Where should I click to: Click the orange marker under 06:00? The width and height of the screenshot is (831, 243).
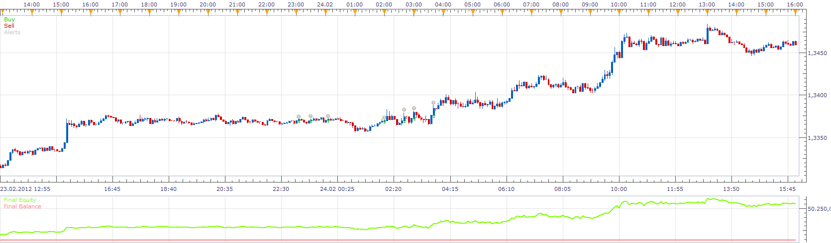(x=502, y=12)
